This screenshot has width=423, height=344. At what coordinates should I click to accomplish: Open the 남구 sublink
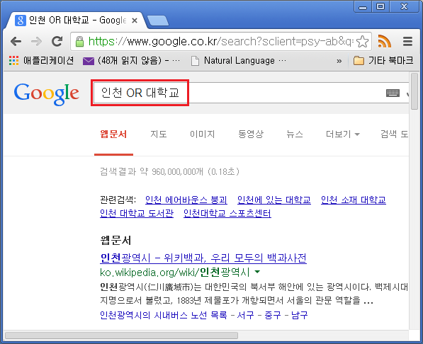point(300,315)
